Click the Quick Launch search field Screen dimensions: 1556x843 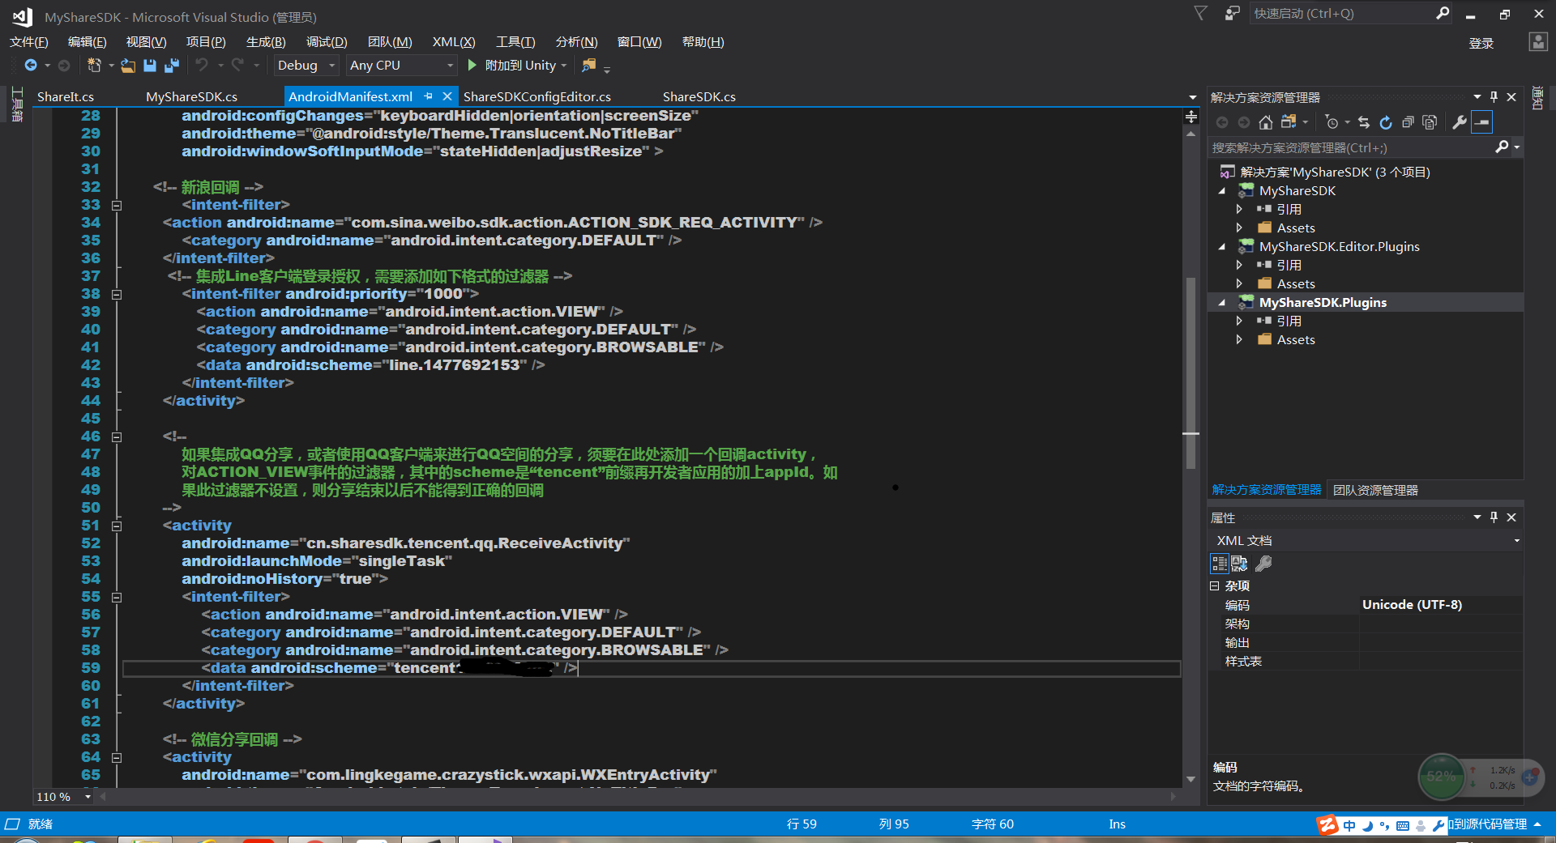click(x=1343, y=13)
